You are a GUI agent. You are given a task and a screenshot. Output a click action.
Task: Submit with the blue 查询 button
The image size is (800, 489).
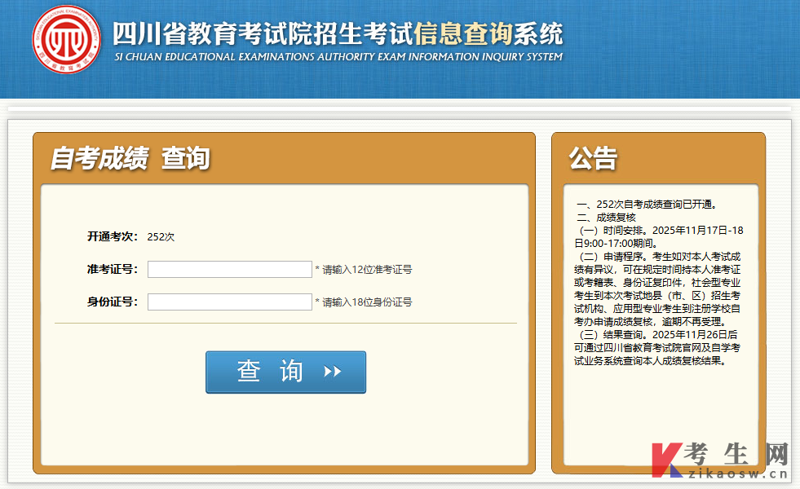[x=285, y=372]
